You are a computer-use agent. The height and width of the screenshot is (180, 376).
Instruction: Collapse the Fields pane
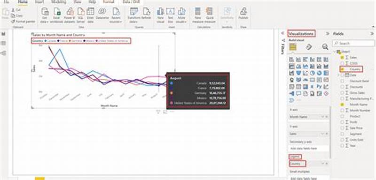[372, 34]
